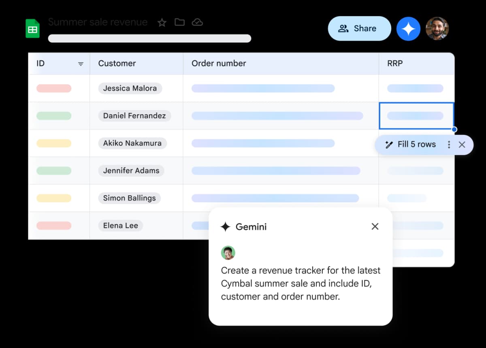This screenshot has width=486, height=348.
Task: Open the filter icon on the ID column
Action: [81, 64]
